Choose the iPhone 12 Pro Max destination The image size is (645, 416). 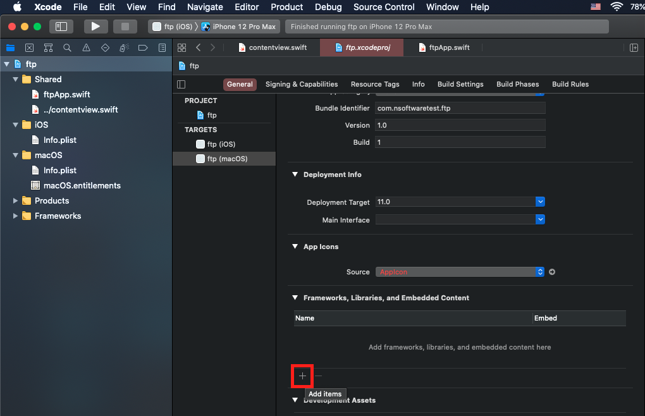(238, 27)
